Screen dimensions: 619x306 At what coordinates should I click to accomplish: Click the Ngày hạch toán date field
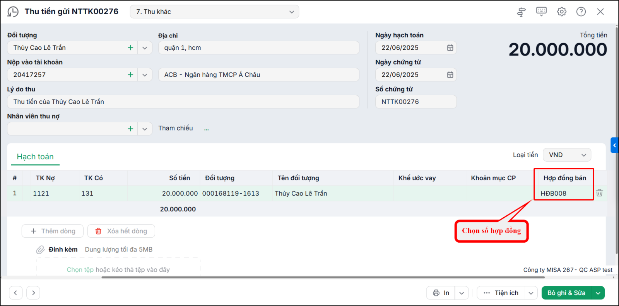coord(410,48)
